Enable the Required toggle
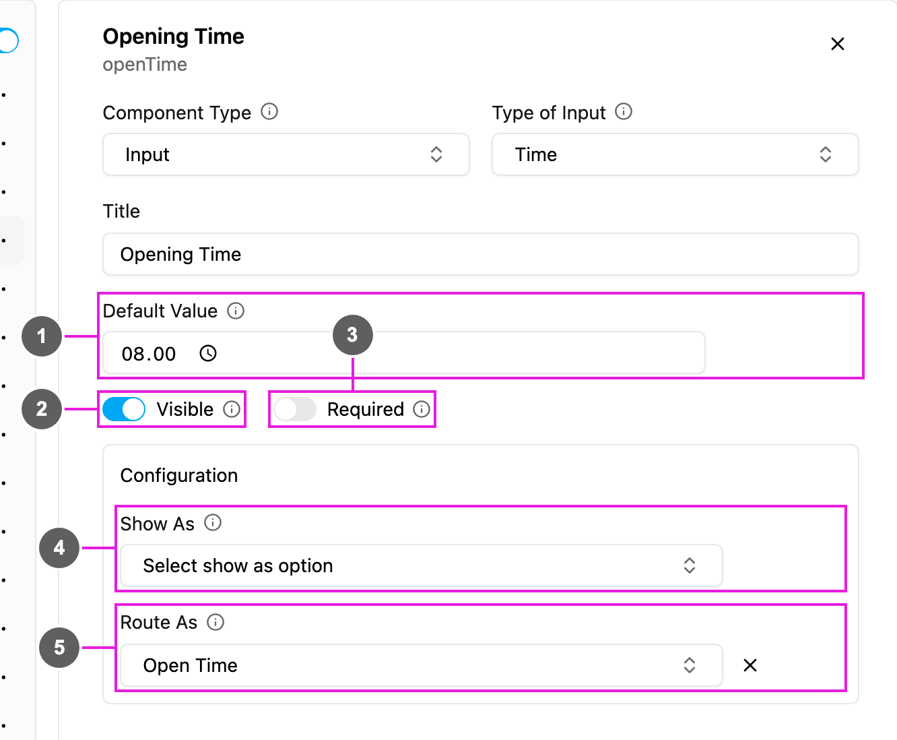 pyautogui.click(x=295, y=409)
